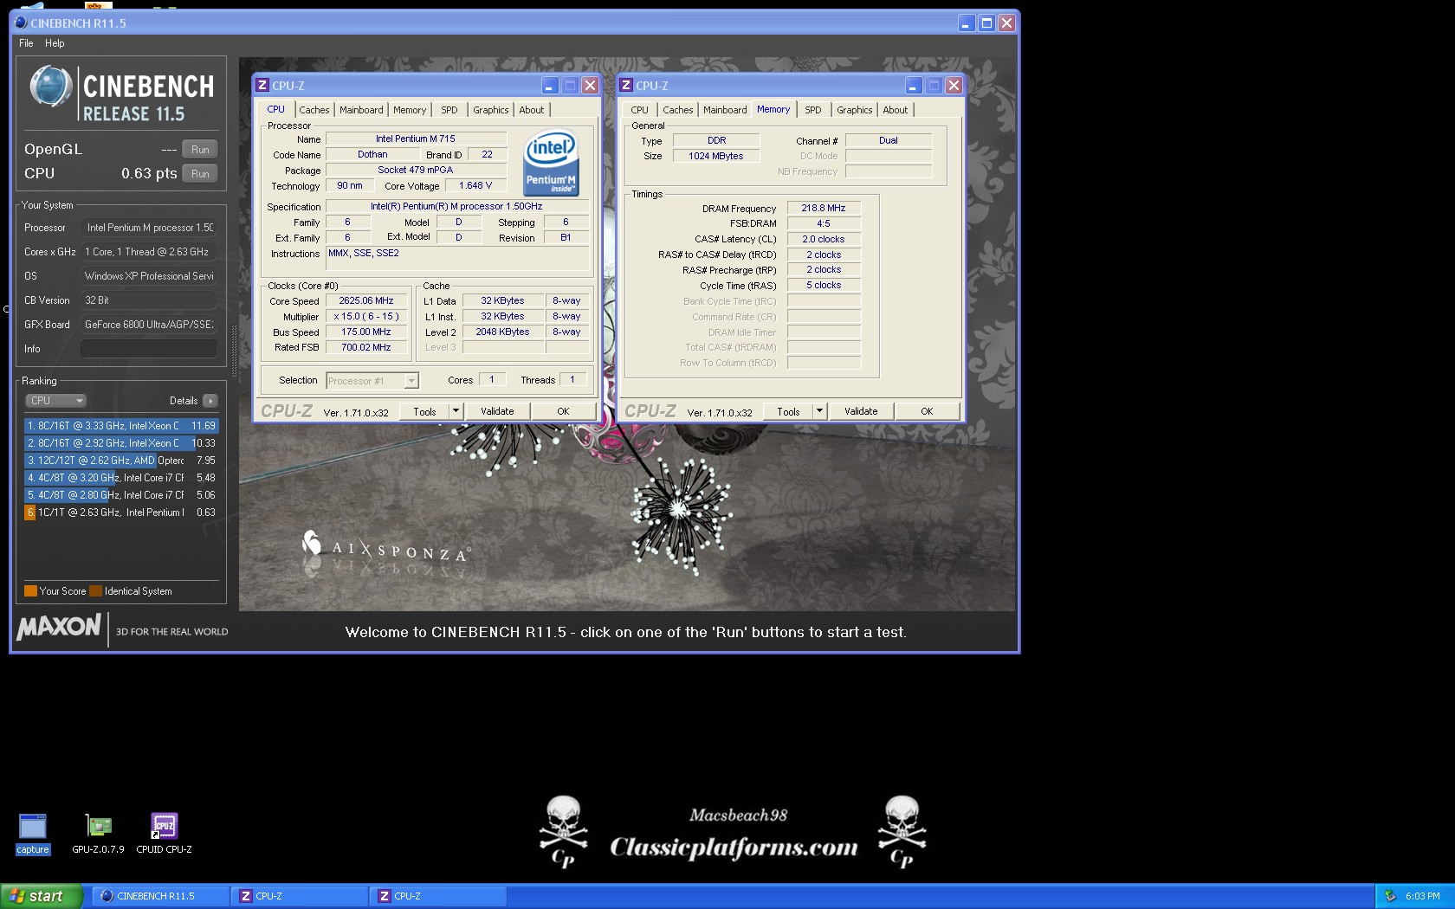The width and height of the screenshot is (1455, 909).
Task: Switch to the SPD tab in the left CPU-Z
Action: [x=449, y=110]
